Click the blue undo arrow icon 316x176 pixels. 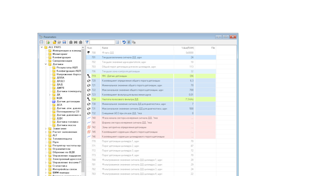coord(124,42)
